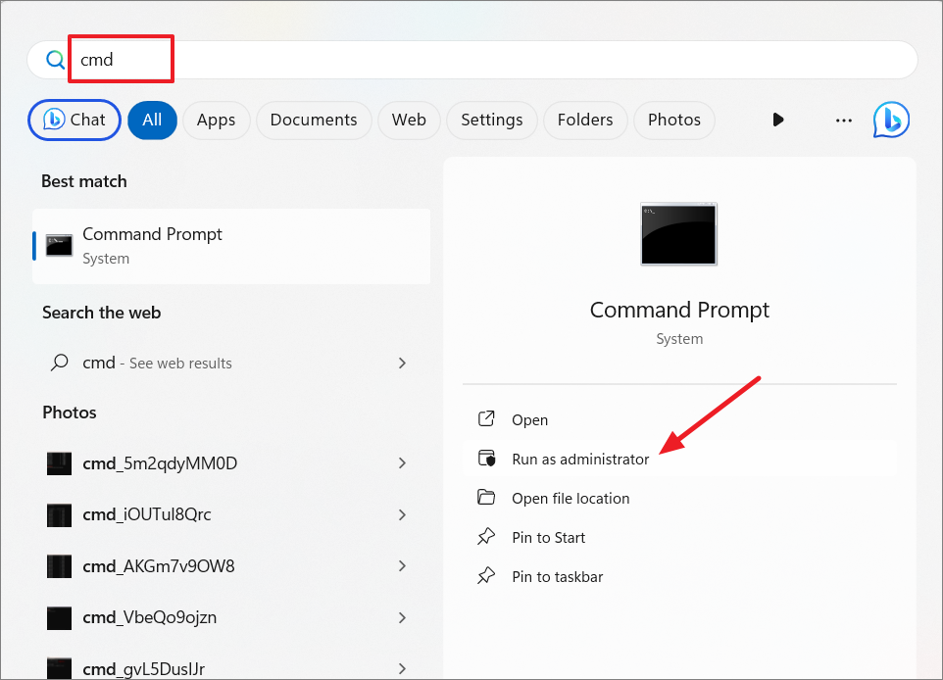Switch to the Folders filter

[x=585, y=121]
